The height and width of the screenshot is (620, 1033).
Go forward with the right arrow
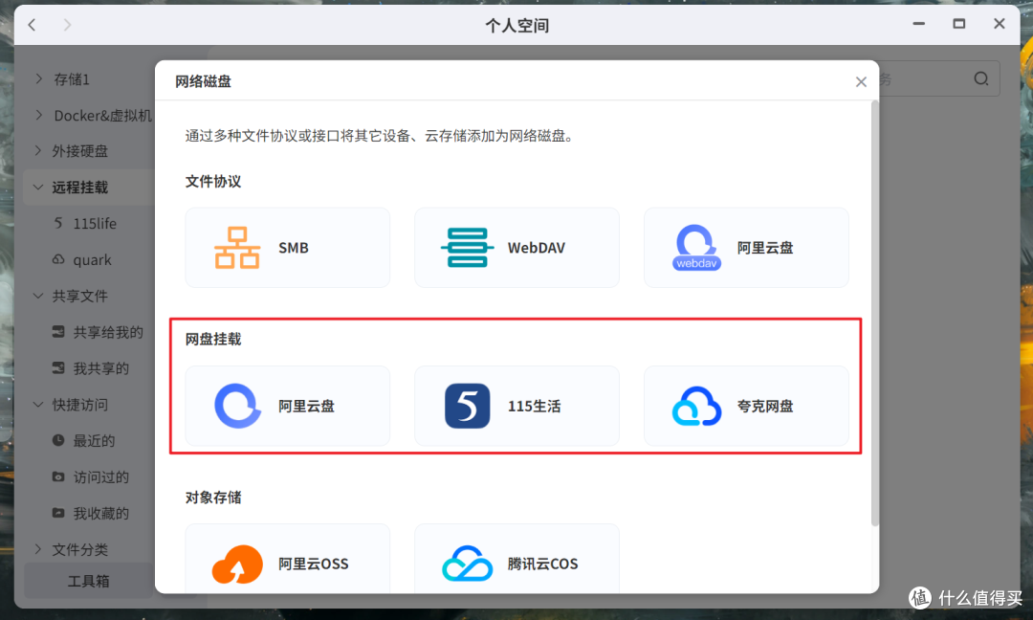tap(67, 25)
